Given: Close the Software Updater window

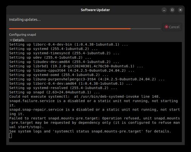Looking at the screenshot, I should coord(180,10).
